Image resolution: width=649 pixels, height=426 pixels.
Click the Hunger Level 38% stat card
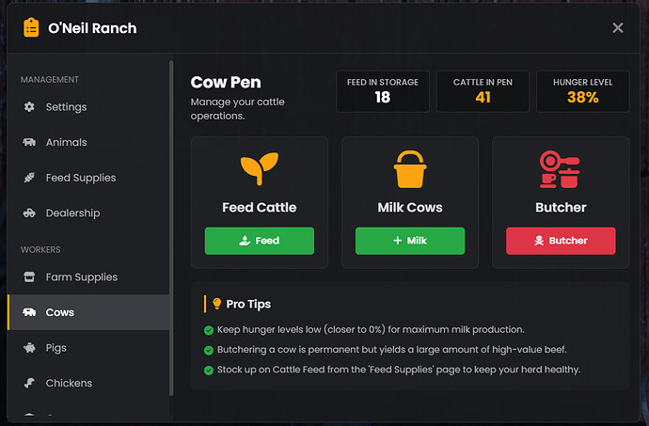(584, 90)
